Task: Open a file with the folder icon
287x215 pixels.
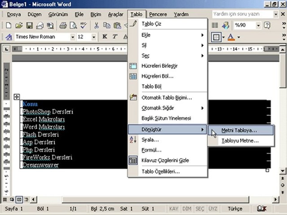Action: coord(19,25)
